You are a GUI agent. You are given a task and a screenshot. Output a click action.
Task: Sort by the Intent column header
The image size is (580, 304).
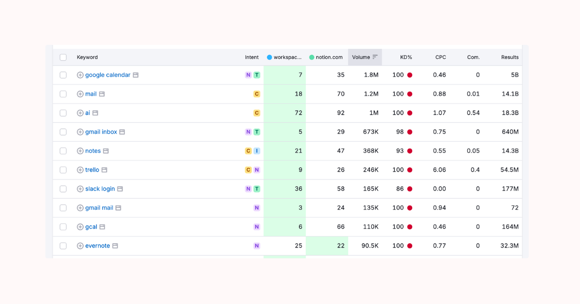(252, 57)
